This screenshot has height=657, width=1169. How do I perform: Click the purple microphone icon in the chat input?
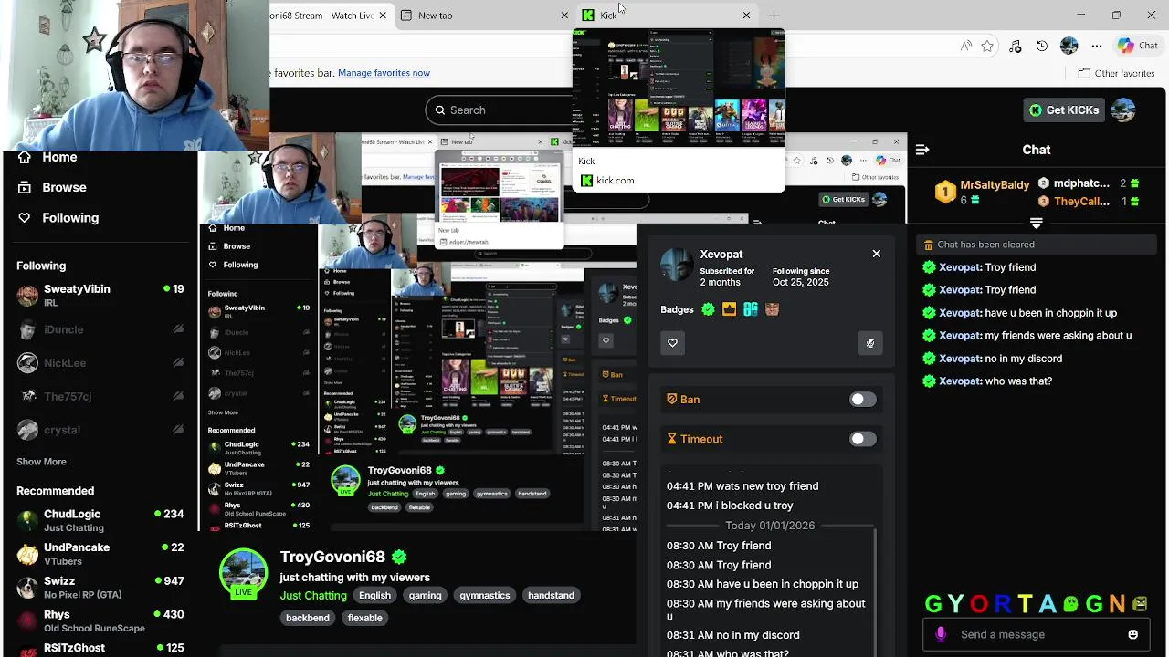pyautogui.click(x=941, y=634)
